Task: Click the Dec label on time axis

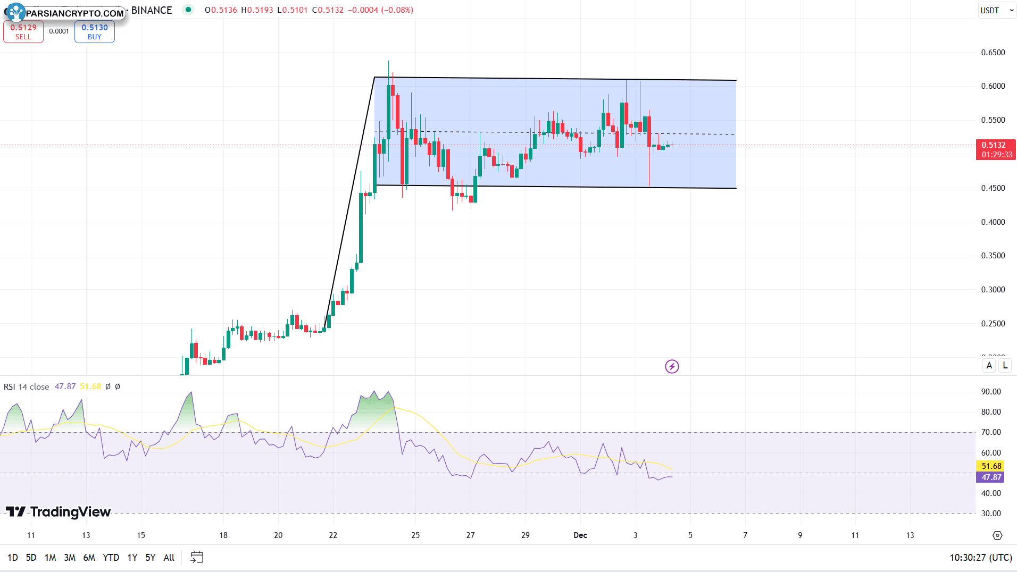Action: click(580, 535)
